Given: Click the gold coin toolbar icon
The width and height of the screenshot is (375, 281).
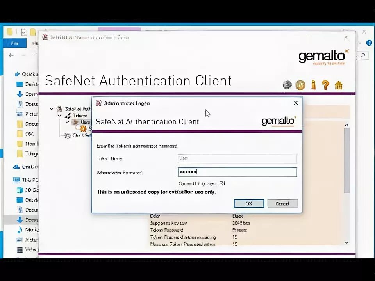Looking at the screenshot, I should [300, 85].
